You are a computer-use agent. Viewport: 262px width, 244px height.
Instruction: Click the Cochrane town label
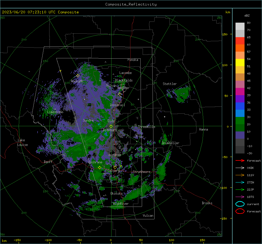coord(95,162)
